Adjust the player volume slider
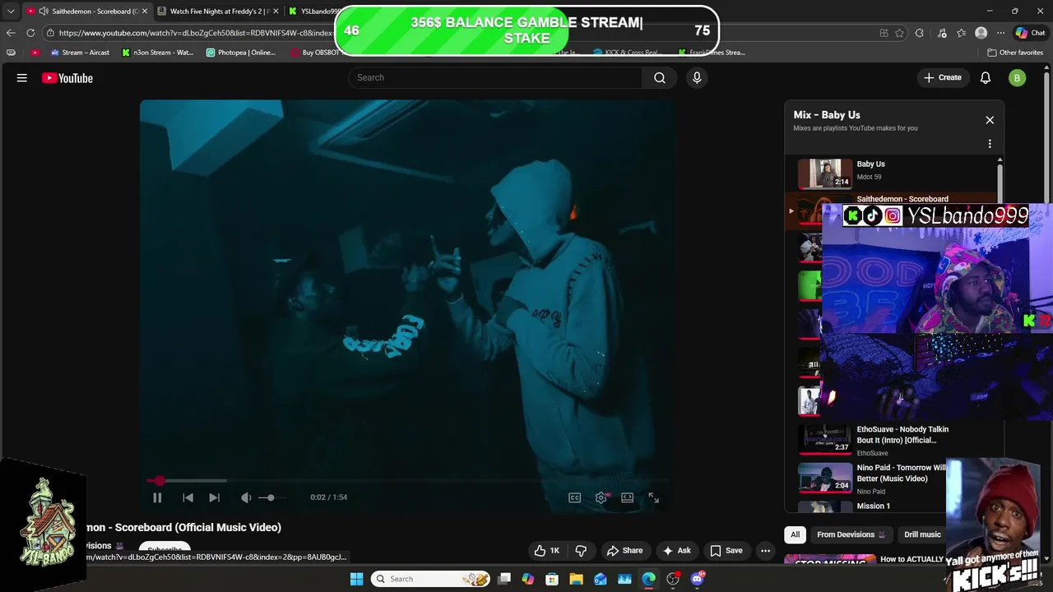This screenshot has height=592, width=1053. click(x=271, y=497)
